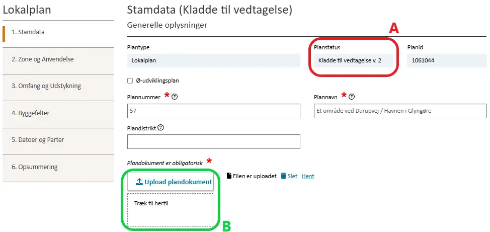Click the help icon beside Plannummer
The height and width of the screenshot is (232, 490).
[x=175, y=97]
